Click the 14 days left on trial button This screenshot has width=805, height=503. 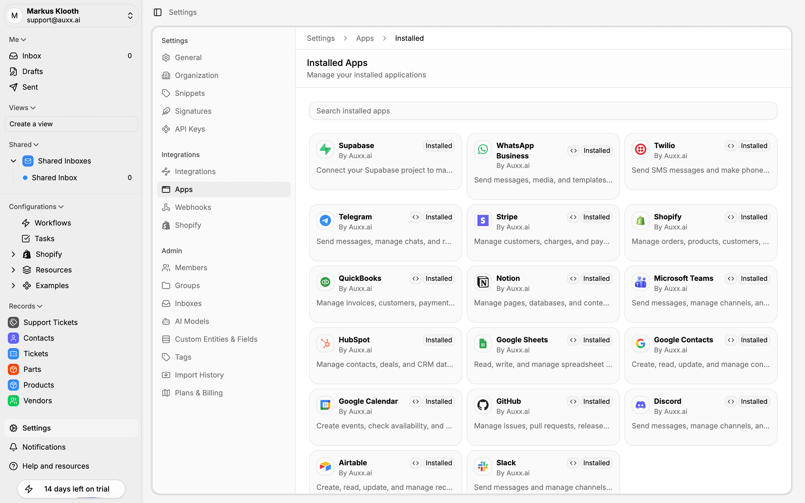tap(71, 489)
